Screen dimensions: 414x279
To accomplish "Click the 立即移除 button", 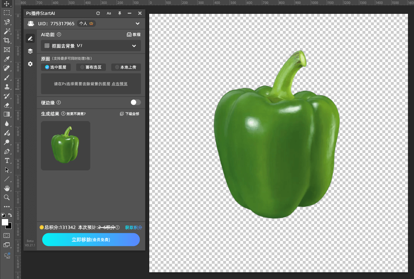I will coord(91,240).
